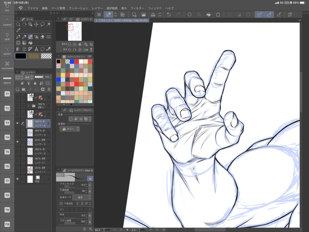Show the レイヤー 1 layer
Viewport: 309px width, 232px height.
coord(17,170)
